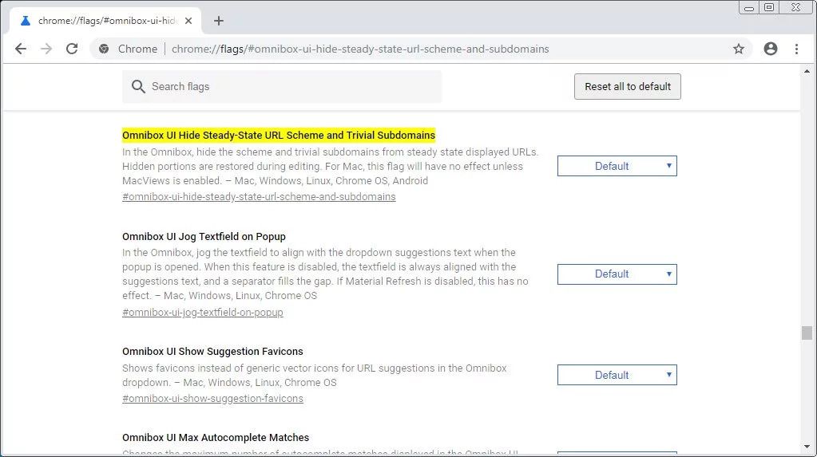Focus the Search flags input field
The height and width of the screenshot is (457, 817).
282,86
